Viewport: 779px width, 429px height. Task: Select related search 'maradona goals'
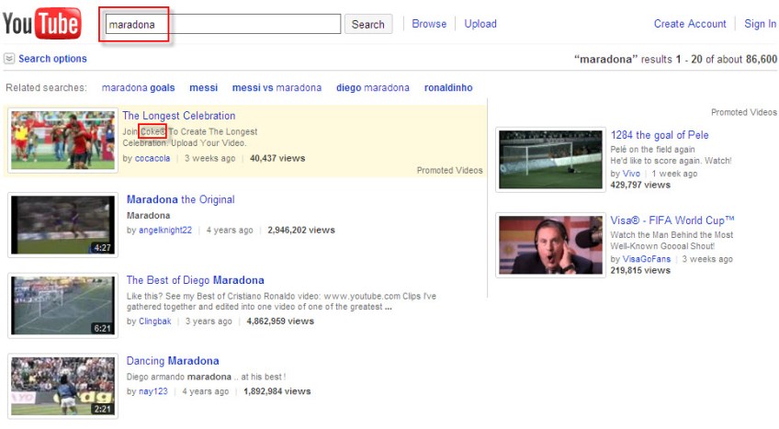point(138,88)
